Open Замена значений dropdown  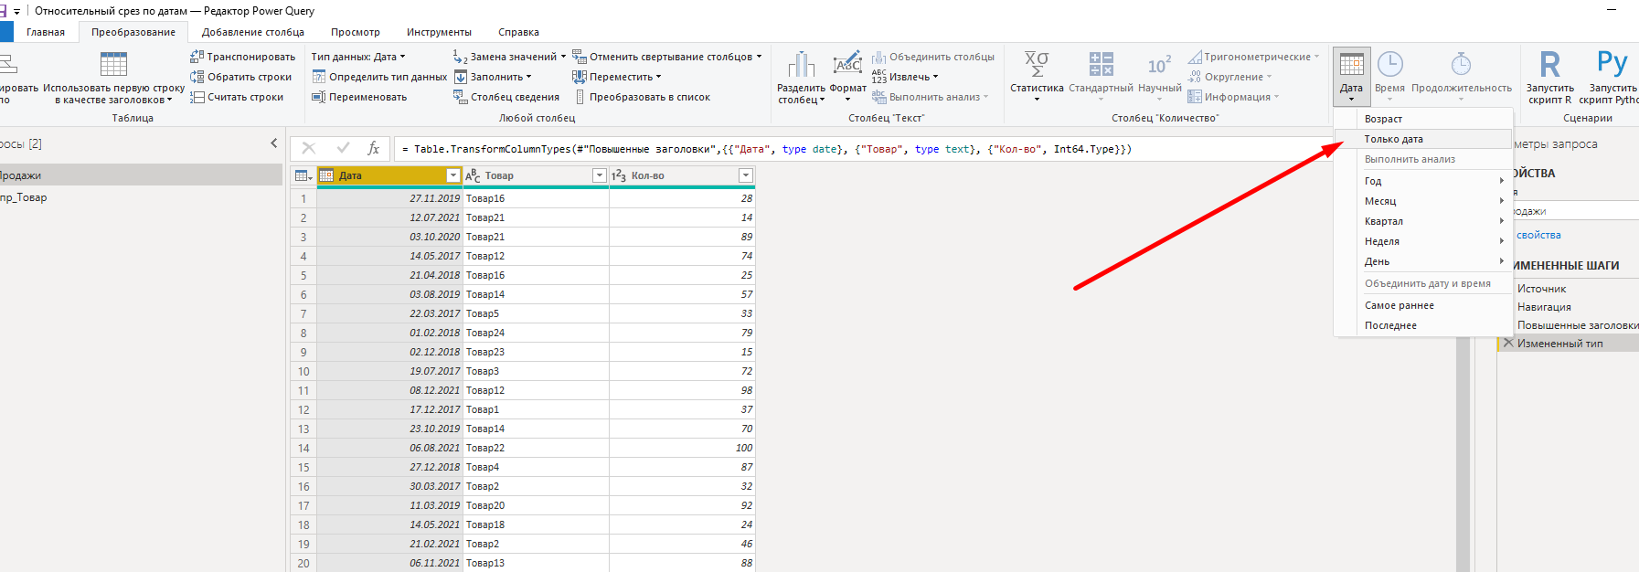click(x=510, y=57)
